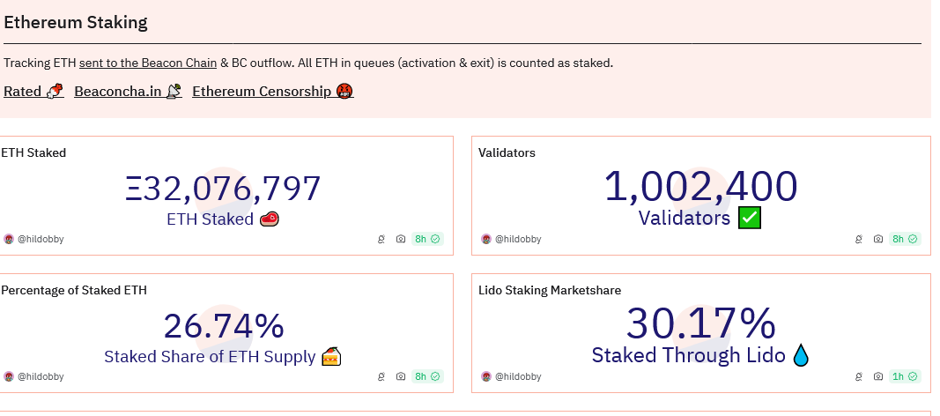
Task: Click query plug icon in Validators card
Action: point(858,239)
